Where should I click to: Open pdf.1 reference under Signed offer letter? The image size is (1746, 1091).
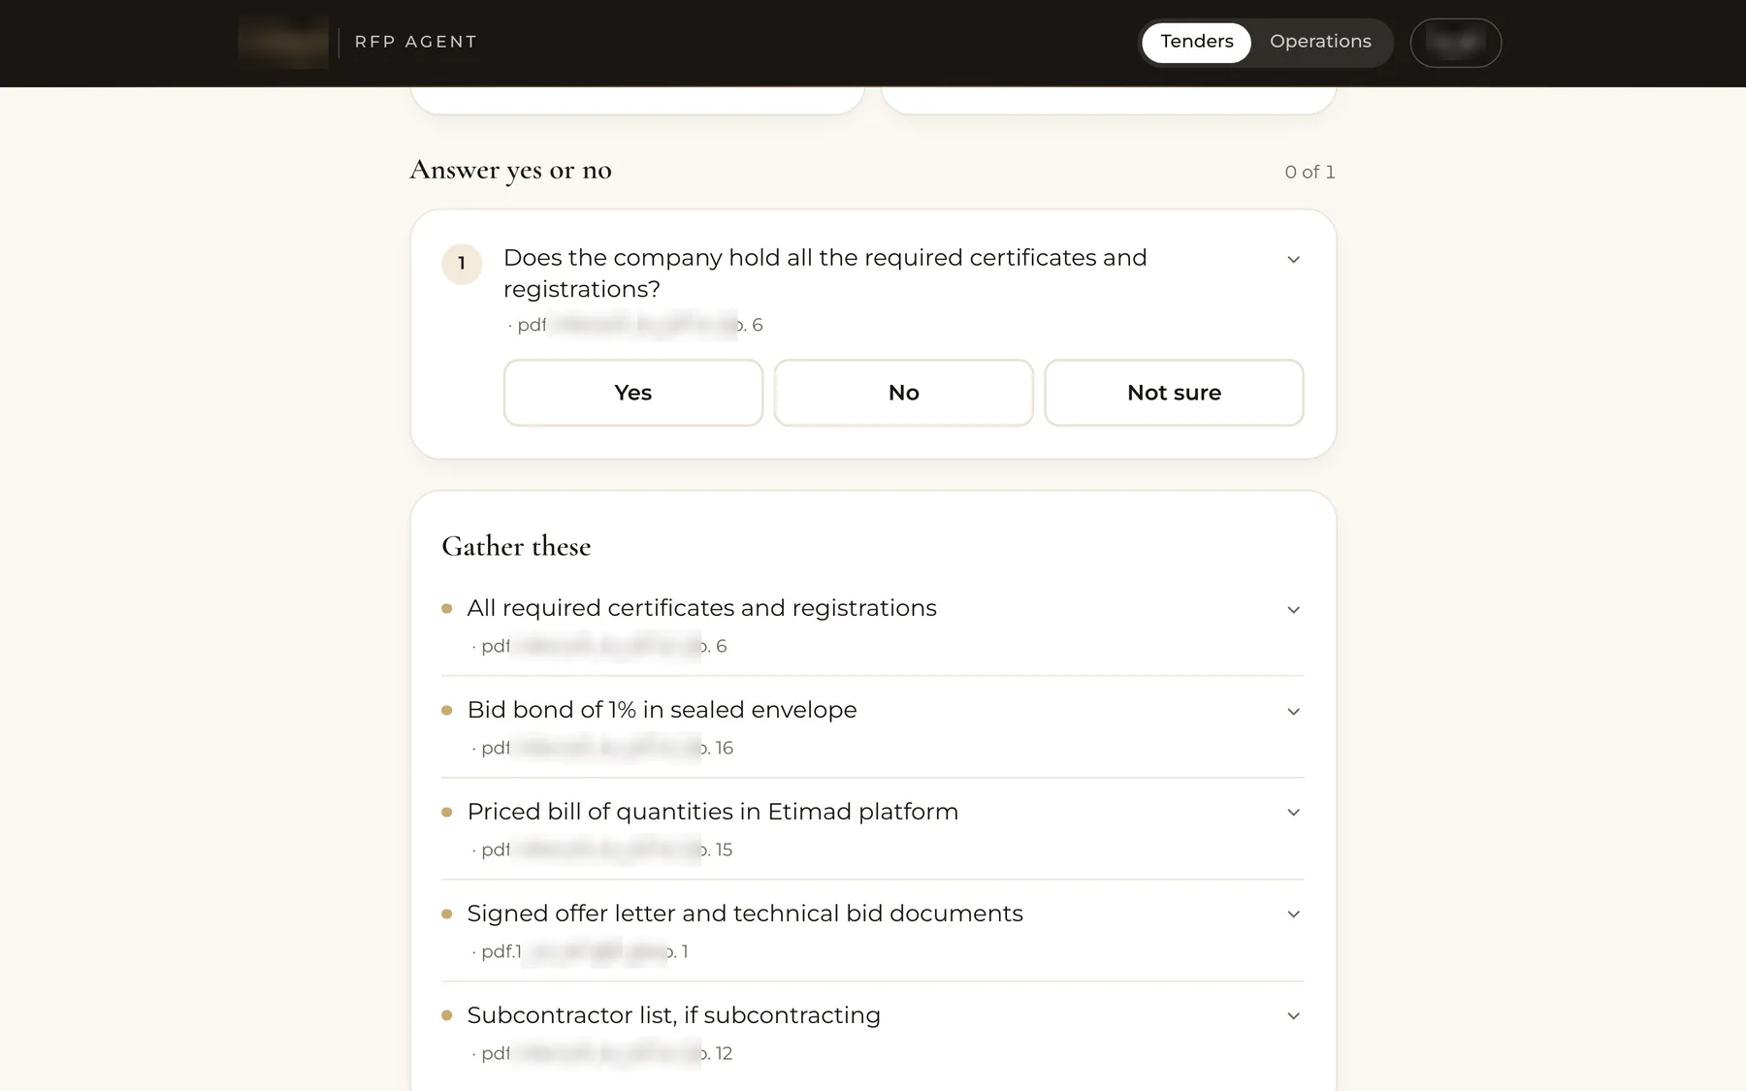[x=580, y=951]
